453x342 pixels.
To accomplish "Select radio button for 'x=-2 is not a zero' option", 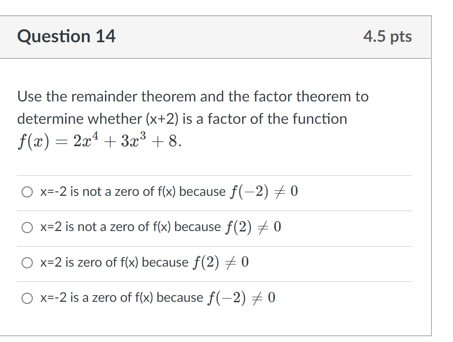I will coord(27,192).
